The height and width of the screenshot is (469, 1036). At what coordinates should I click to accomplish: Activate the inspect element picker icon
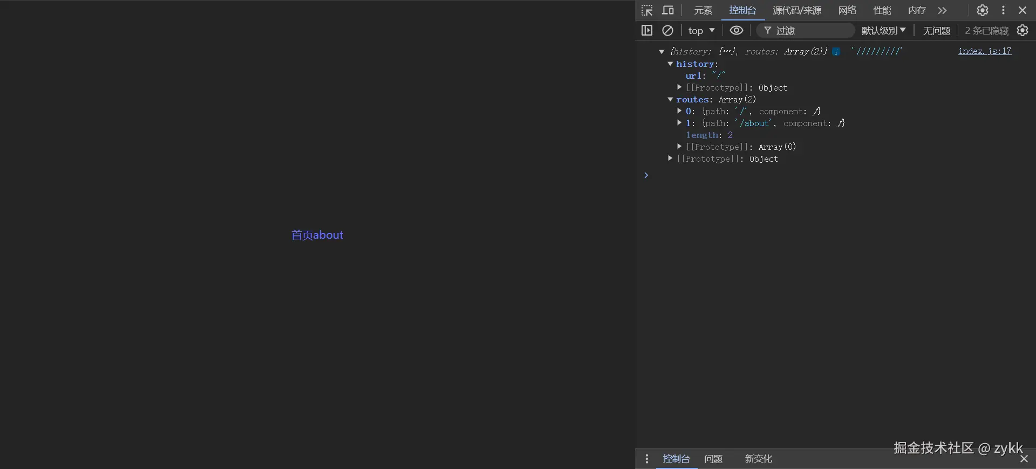tap(647, 10)
